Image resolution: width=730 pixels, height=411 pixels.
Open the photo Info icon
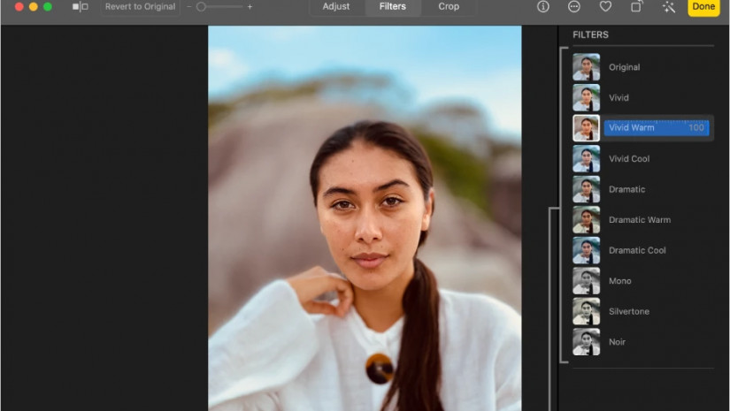point(542,6)
